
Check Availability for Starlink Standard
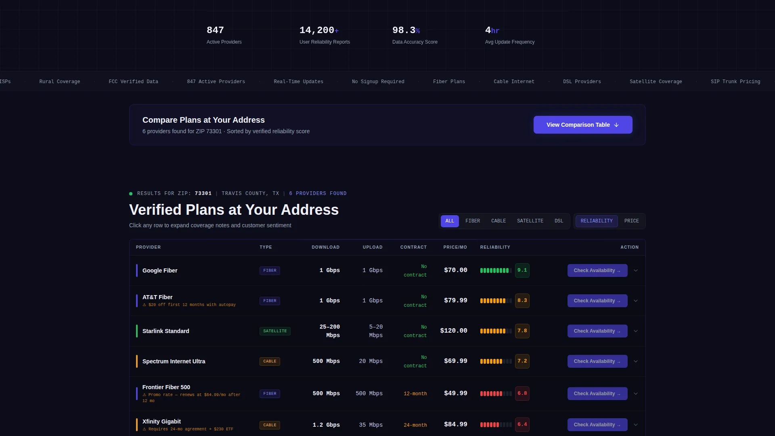pos(597,331)
